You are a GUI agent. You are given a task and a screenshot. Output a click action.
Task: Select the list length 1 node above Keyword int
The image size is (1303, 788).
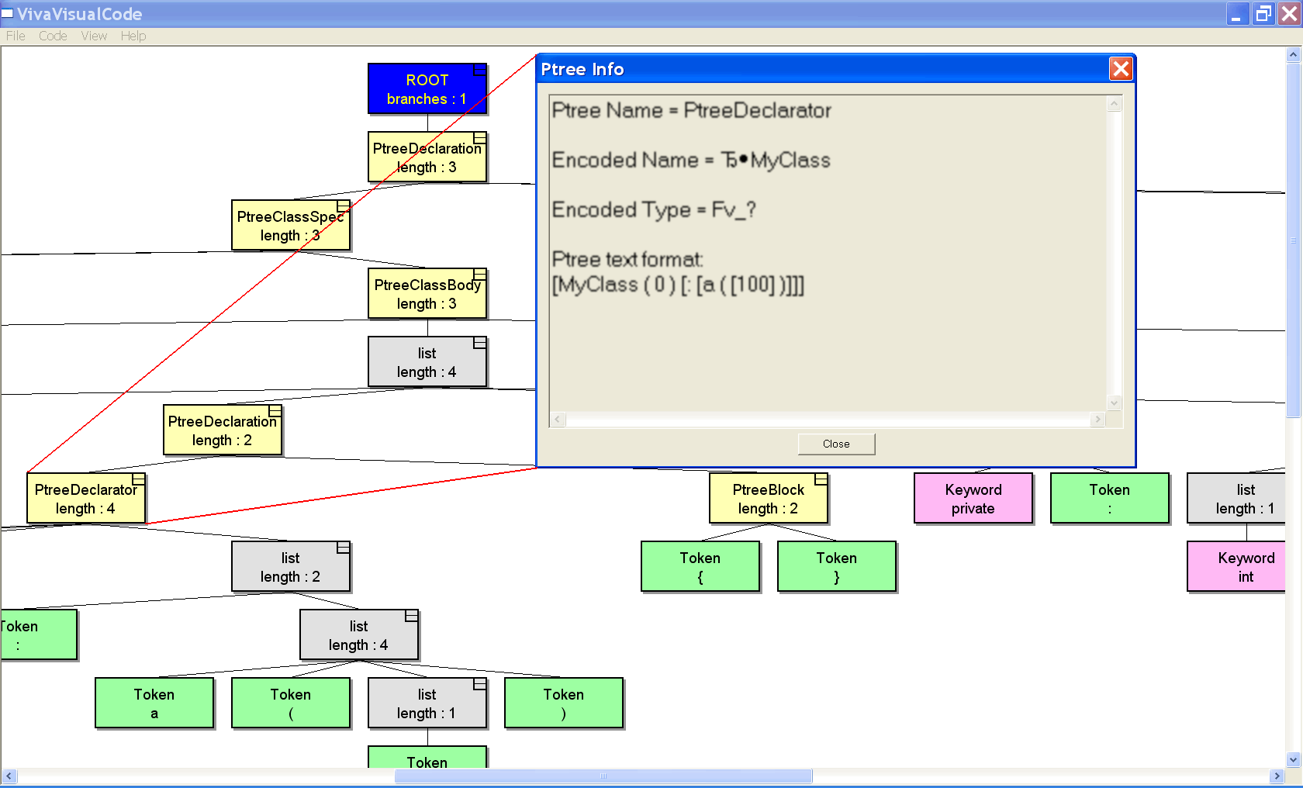click(x=1237, y=499)
